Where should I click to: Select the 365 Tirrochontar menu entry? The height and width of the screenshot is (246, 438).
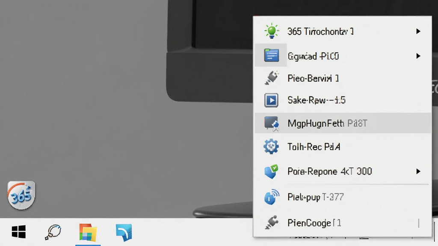coord(343,31)
